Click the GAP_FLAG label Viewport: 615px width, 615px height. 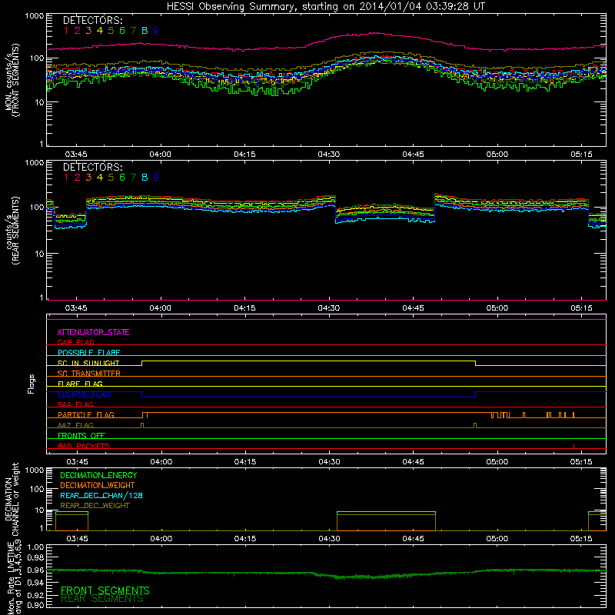pos(75,342)
